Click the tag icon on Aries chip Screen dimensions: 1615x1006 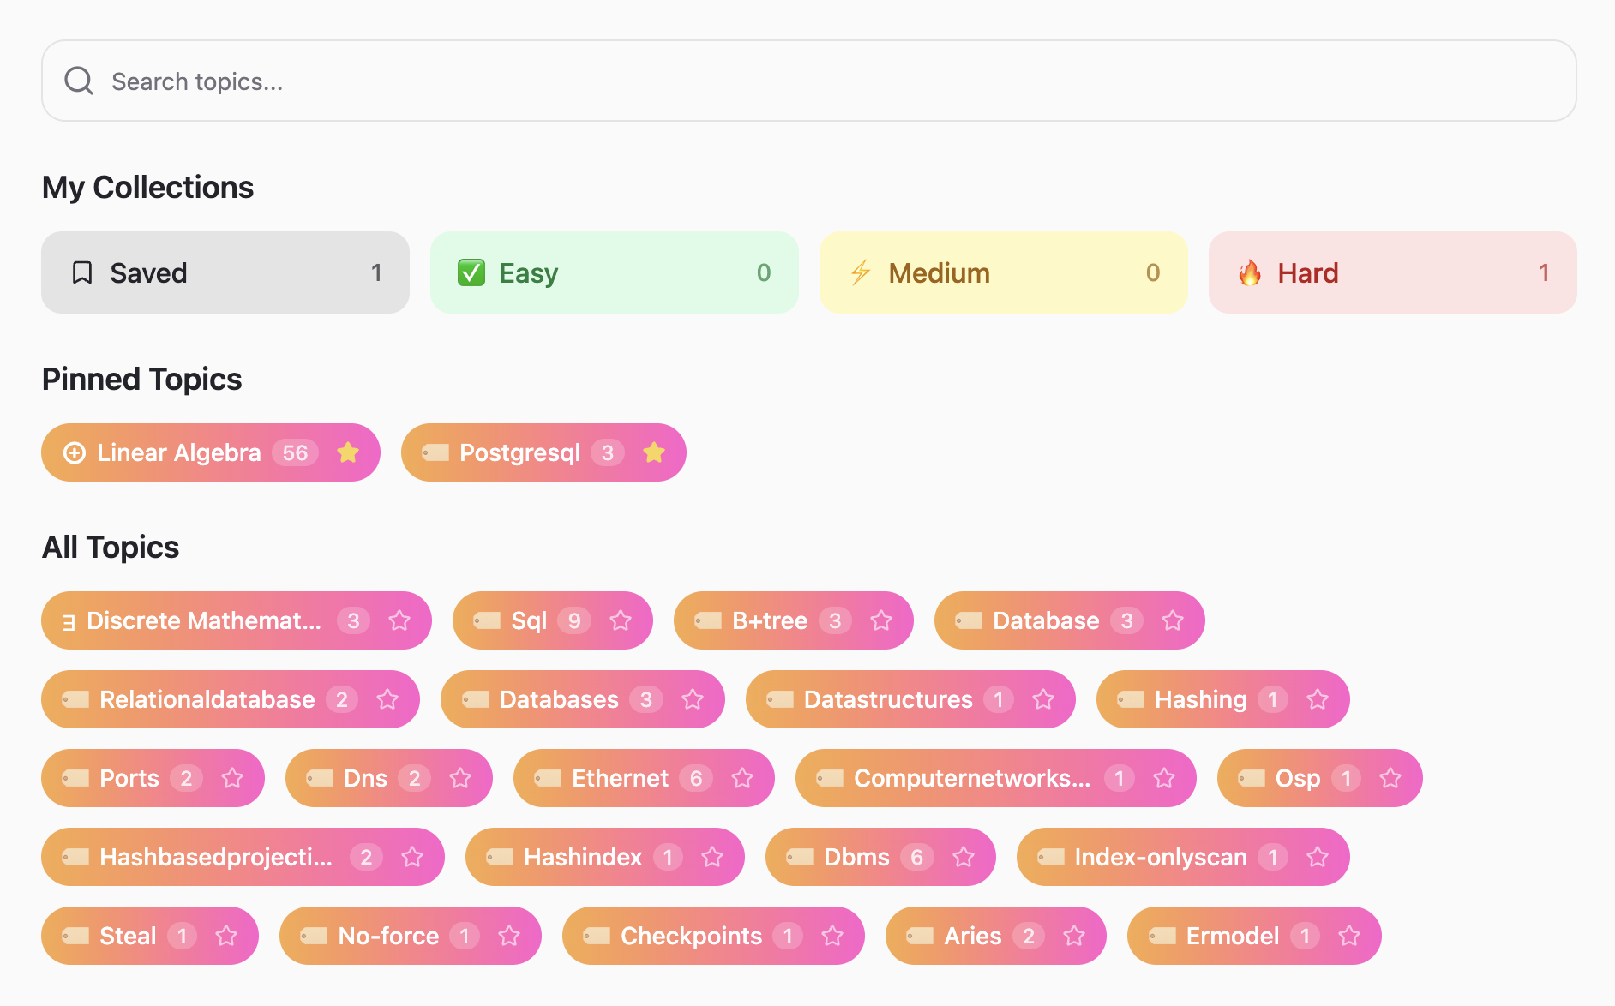tap(920, 936)
